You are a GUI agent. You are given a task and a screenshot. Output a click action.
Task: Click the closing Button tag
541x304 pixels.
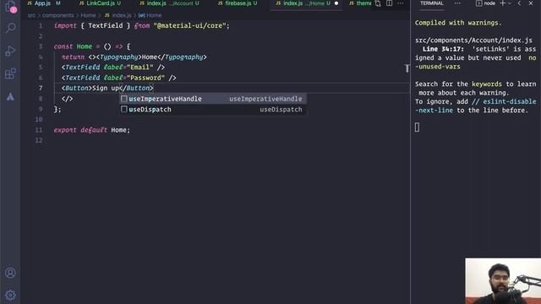pyautogui.click(x=136, y=88)
